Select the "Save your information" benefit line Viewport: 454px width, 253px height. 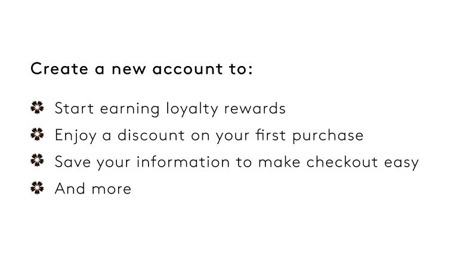point(237,162)
